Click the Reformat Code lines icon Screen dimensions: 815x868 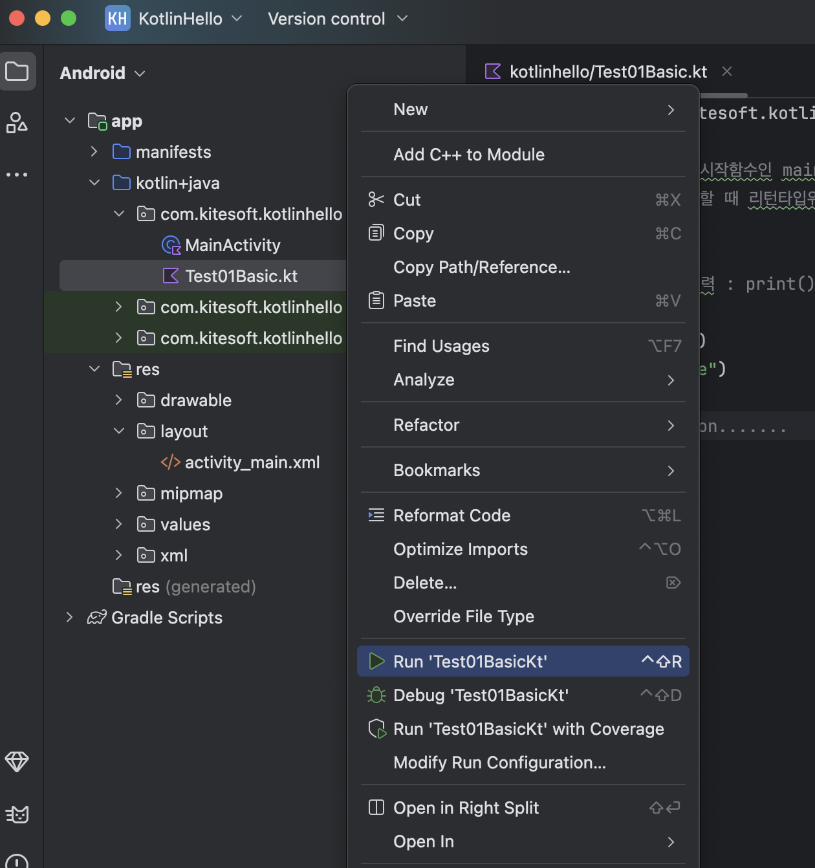click(376, 515)
